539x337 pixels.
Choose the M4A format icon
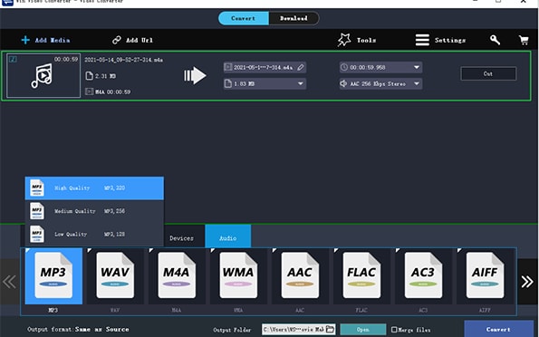(x=177, y=276)
